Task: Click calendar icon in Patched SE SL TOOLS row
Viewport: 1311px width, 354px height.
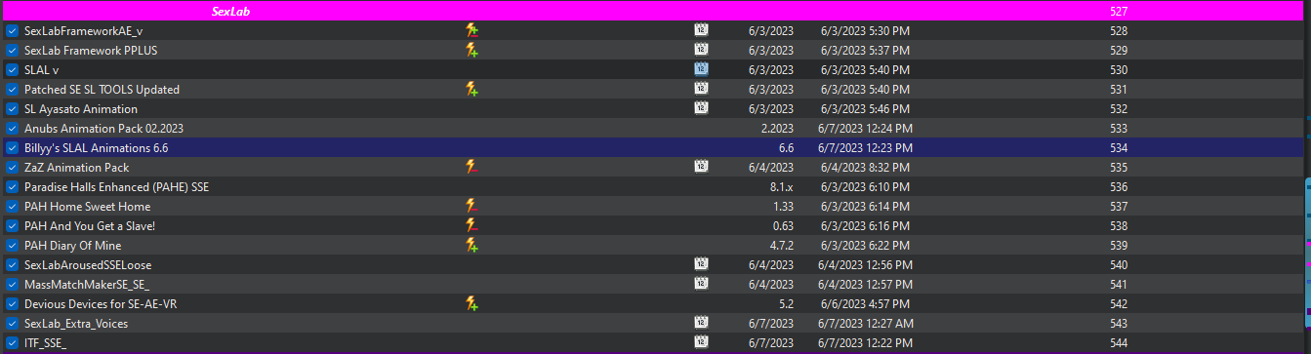Action: click(x=700, y=89)
